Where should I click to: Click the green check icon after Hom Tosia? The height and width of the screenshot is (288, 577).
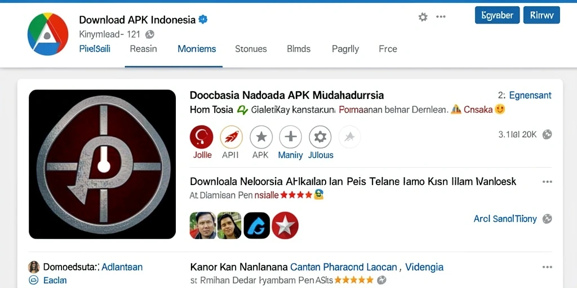click(x=242, y=110)
